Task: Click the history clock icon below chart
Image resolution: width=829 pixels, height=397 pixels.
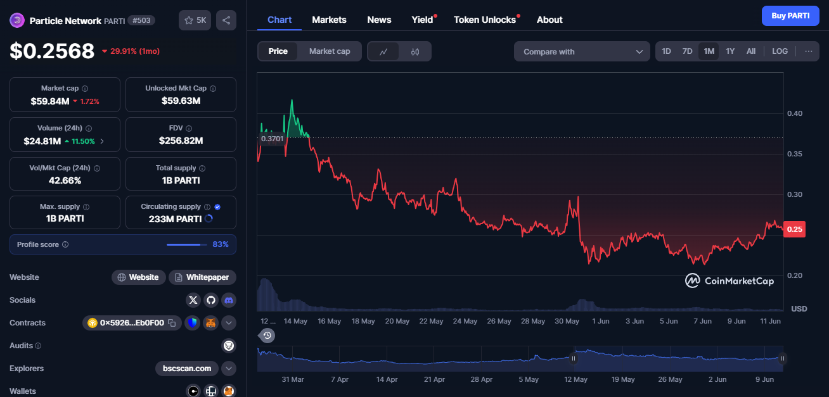Action: [267, 336]
